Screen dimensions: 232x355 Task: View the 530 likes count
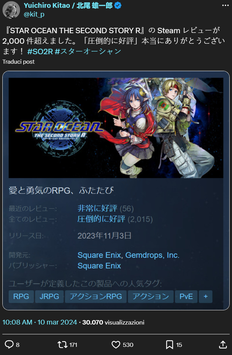128,345
